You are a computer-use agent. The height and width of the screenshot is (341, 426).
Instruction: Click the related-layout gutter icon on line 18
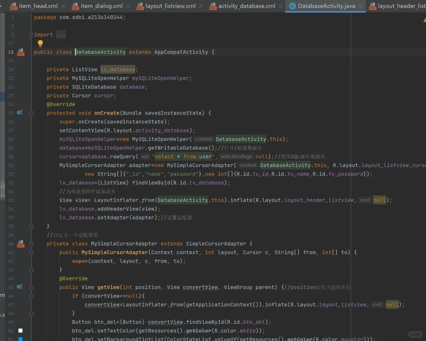coord(21,52)
